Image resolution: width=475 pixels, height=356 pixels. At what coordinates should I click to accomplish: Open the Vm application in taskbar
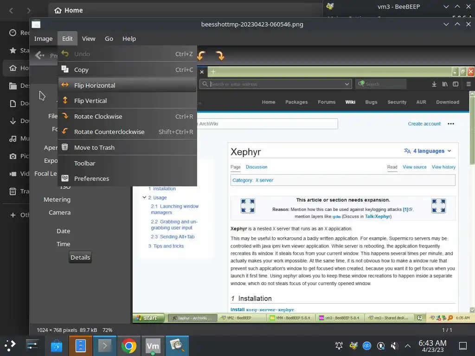153,346
